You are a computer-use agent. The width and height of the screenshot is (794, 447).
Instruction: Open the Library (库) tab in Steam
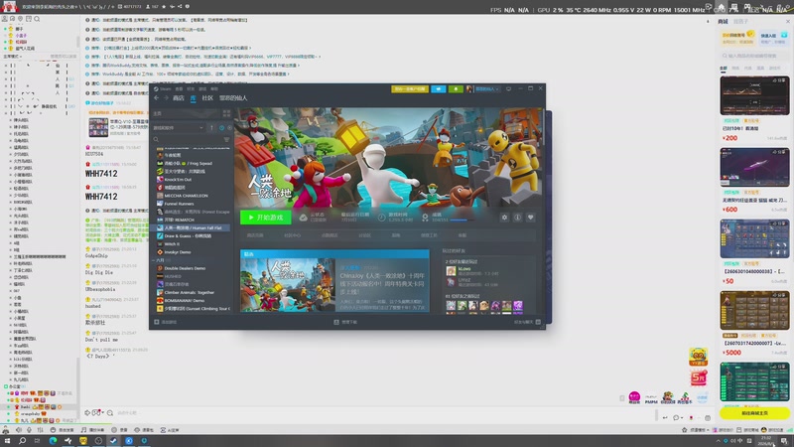[193, 97]
